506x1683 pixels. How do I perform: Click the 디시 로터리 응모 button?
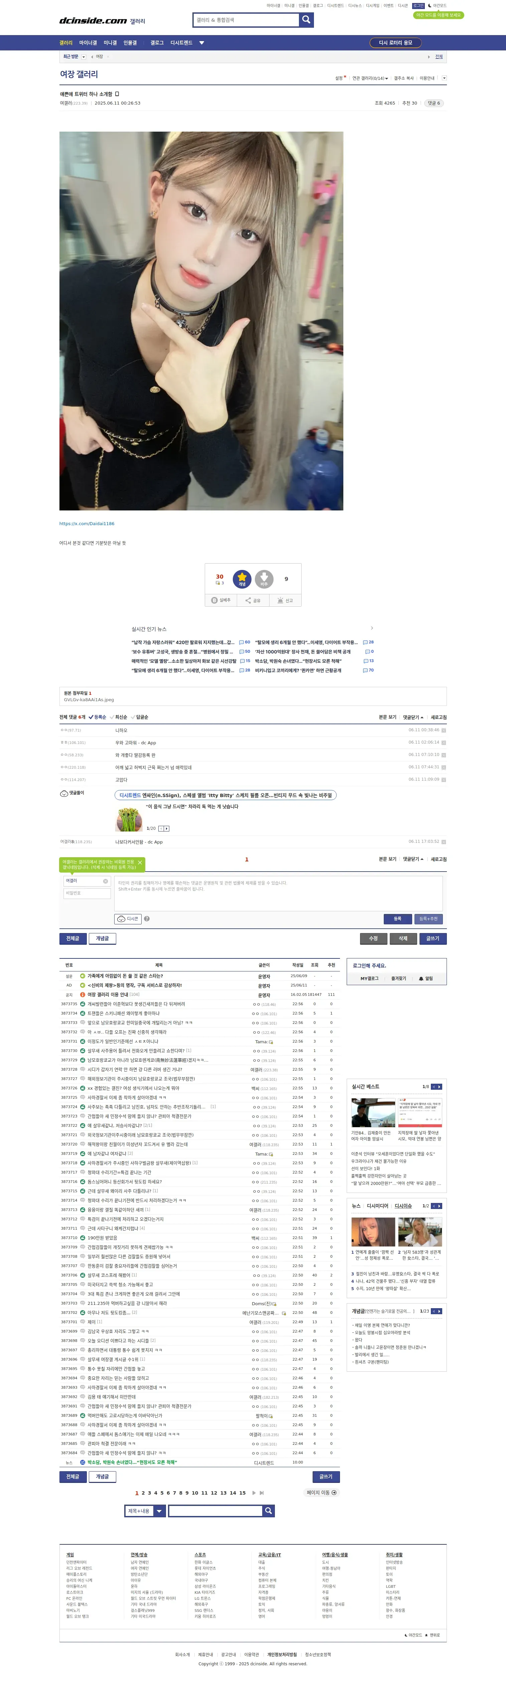pyautogui.click(x=396, y=42)
